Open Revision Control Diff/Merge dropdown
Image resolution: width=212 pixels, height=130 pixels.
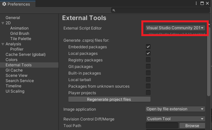pos(176,119)
